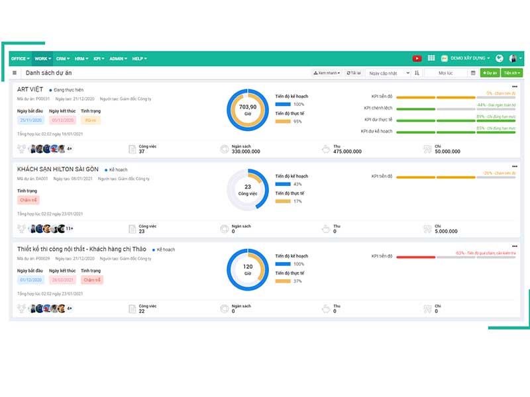Image resolution: width=530 pixels, height=397 pixels.
Task: Open the KPI menu
Action: point(99,59)
